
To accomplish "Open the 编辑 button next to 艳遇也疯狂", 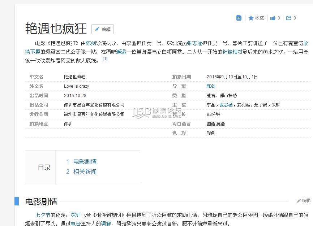I will point(103,29).
